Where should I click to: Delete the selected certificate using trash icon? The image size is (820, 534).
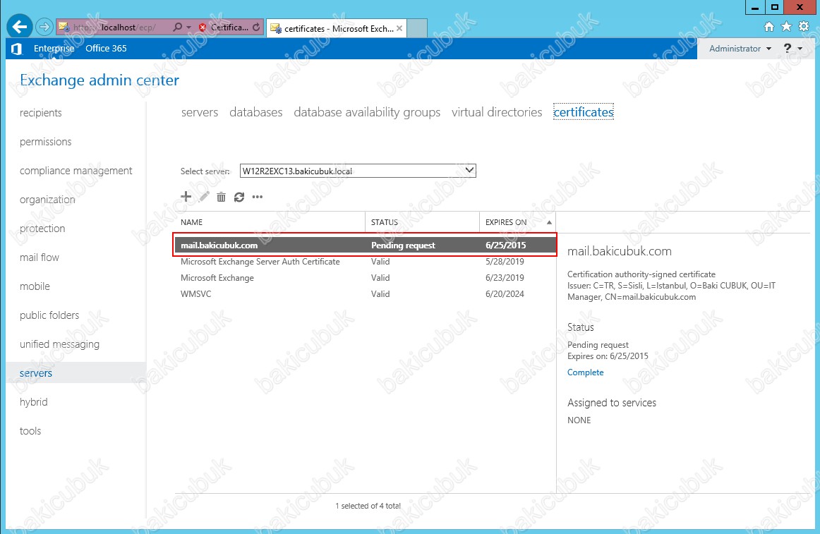(x=221, y=197)
